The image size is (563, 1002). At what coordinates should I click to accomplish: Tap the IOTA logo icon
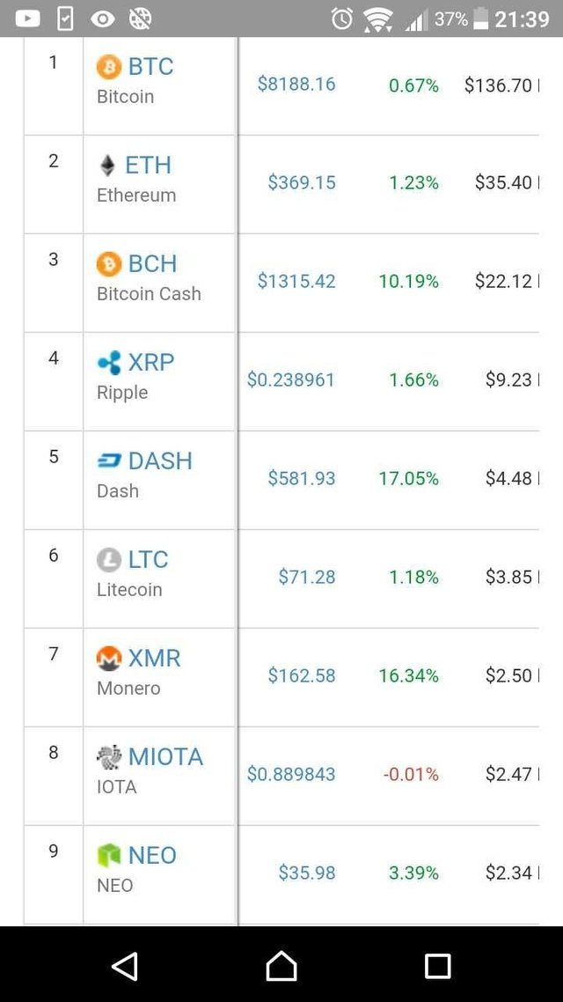pyautogui.click(x=108, y=756)
